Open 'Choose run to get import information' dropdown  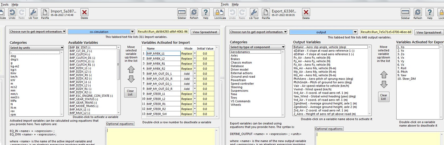pyautogui.click(x=38, y=32)
